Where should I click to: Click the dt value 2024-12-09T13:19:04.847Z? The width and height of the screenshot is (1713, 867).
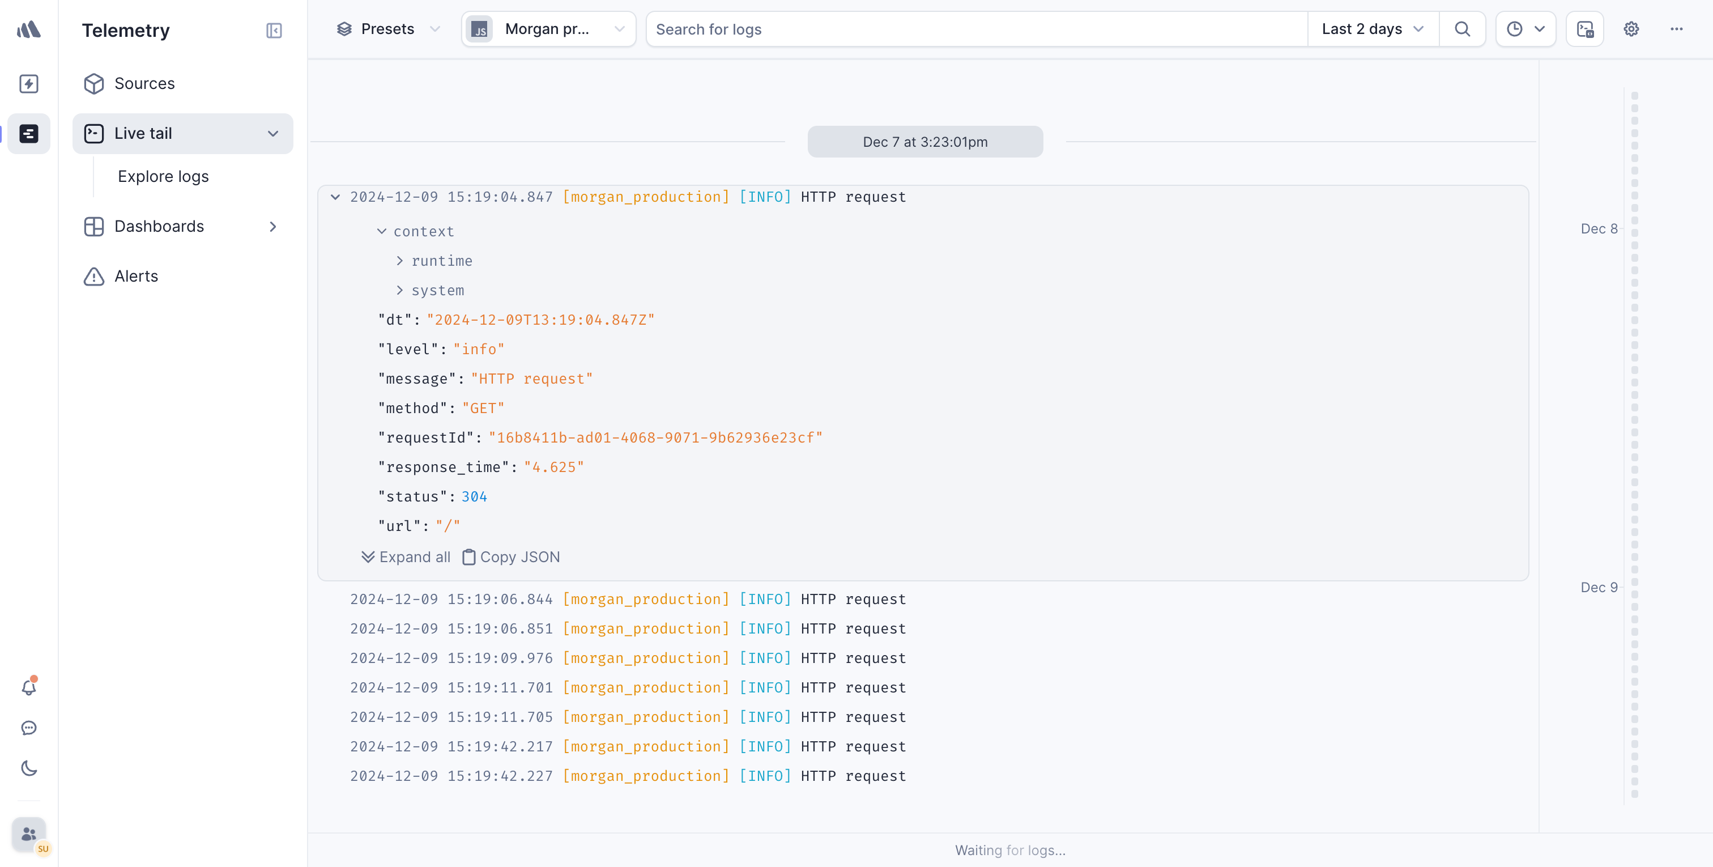540,320
